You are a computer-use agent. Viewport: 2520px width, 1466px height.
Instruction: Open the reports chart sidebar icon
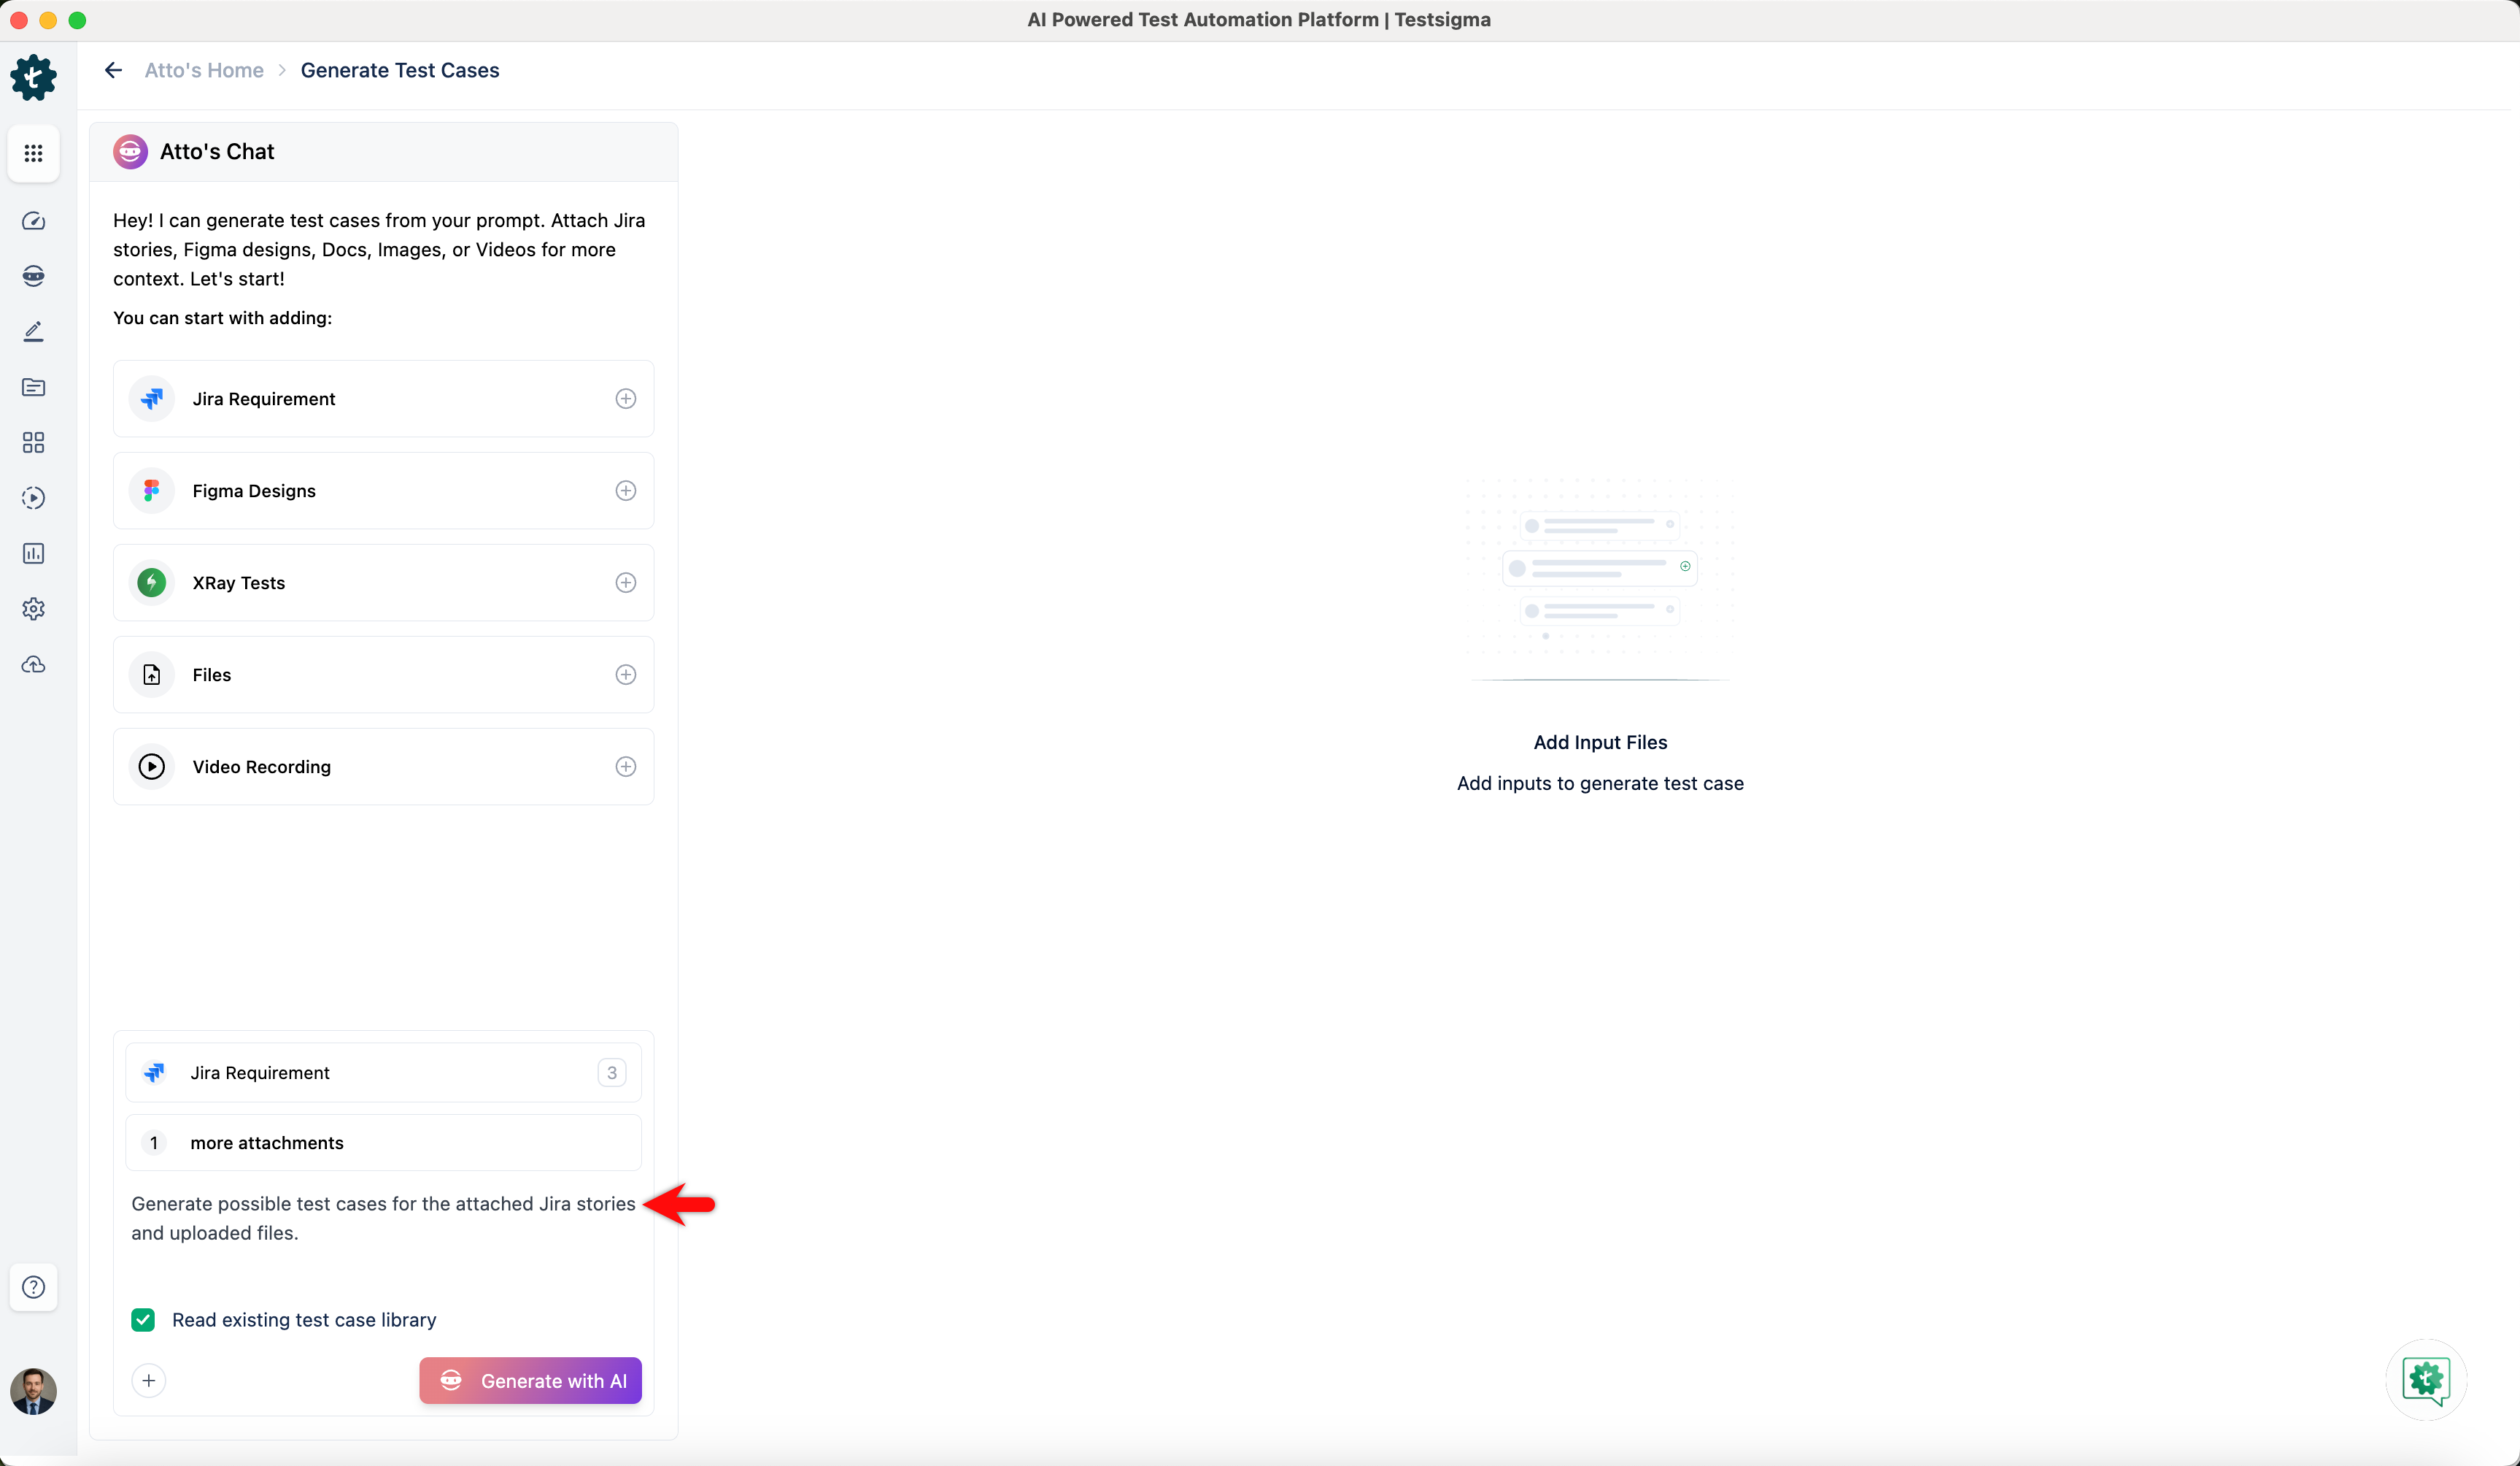(x=33, y=553)
